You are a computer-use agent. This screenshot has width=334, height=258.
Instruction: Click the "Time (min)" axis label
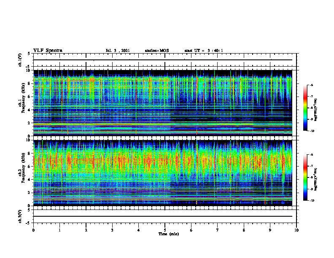(169, 234)
